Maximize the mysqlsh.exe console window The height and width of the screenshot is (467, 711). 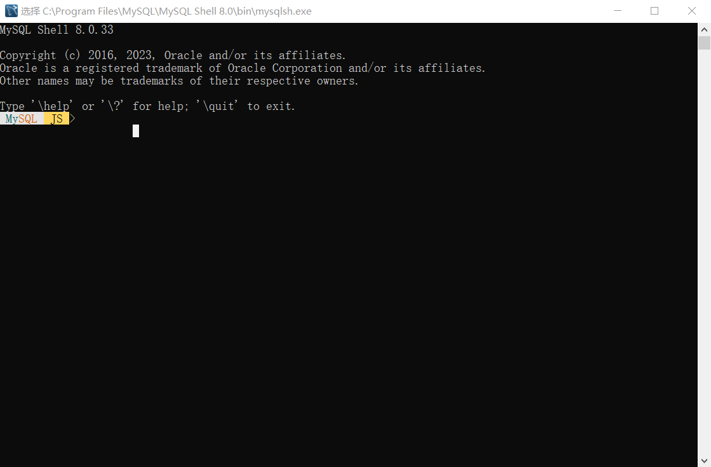tap(655, 11)
